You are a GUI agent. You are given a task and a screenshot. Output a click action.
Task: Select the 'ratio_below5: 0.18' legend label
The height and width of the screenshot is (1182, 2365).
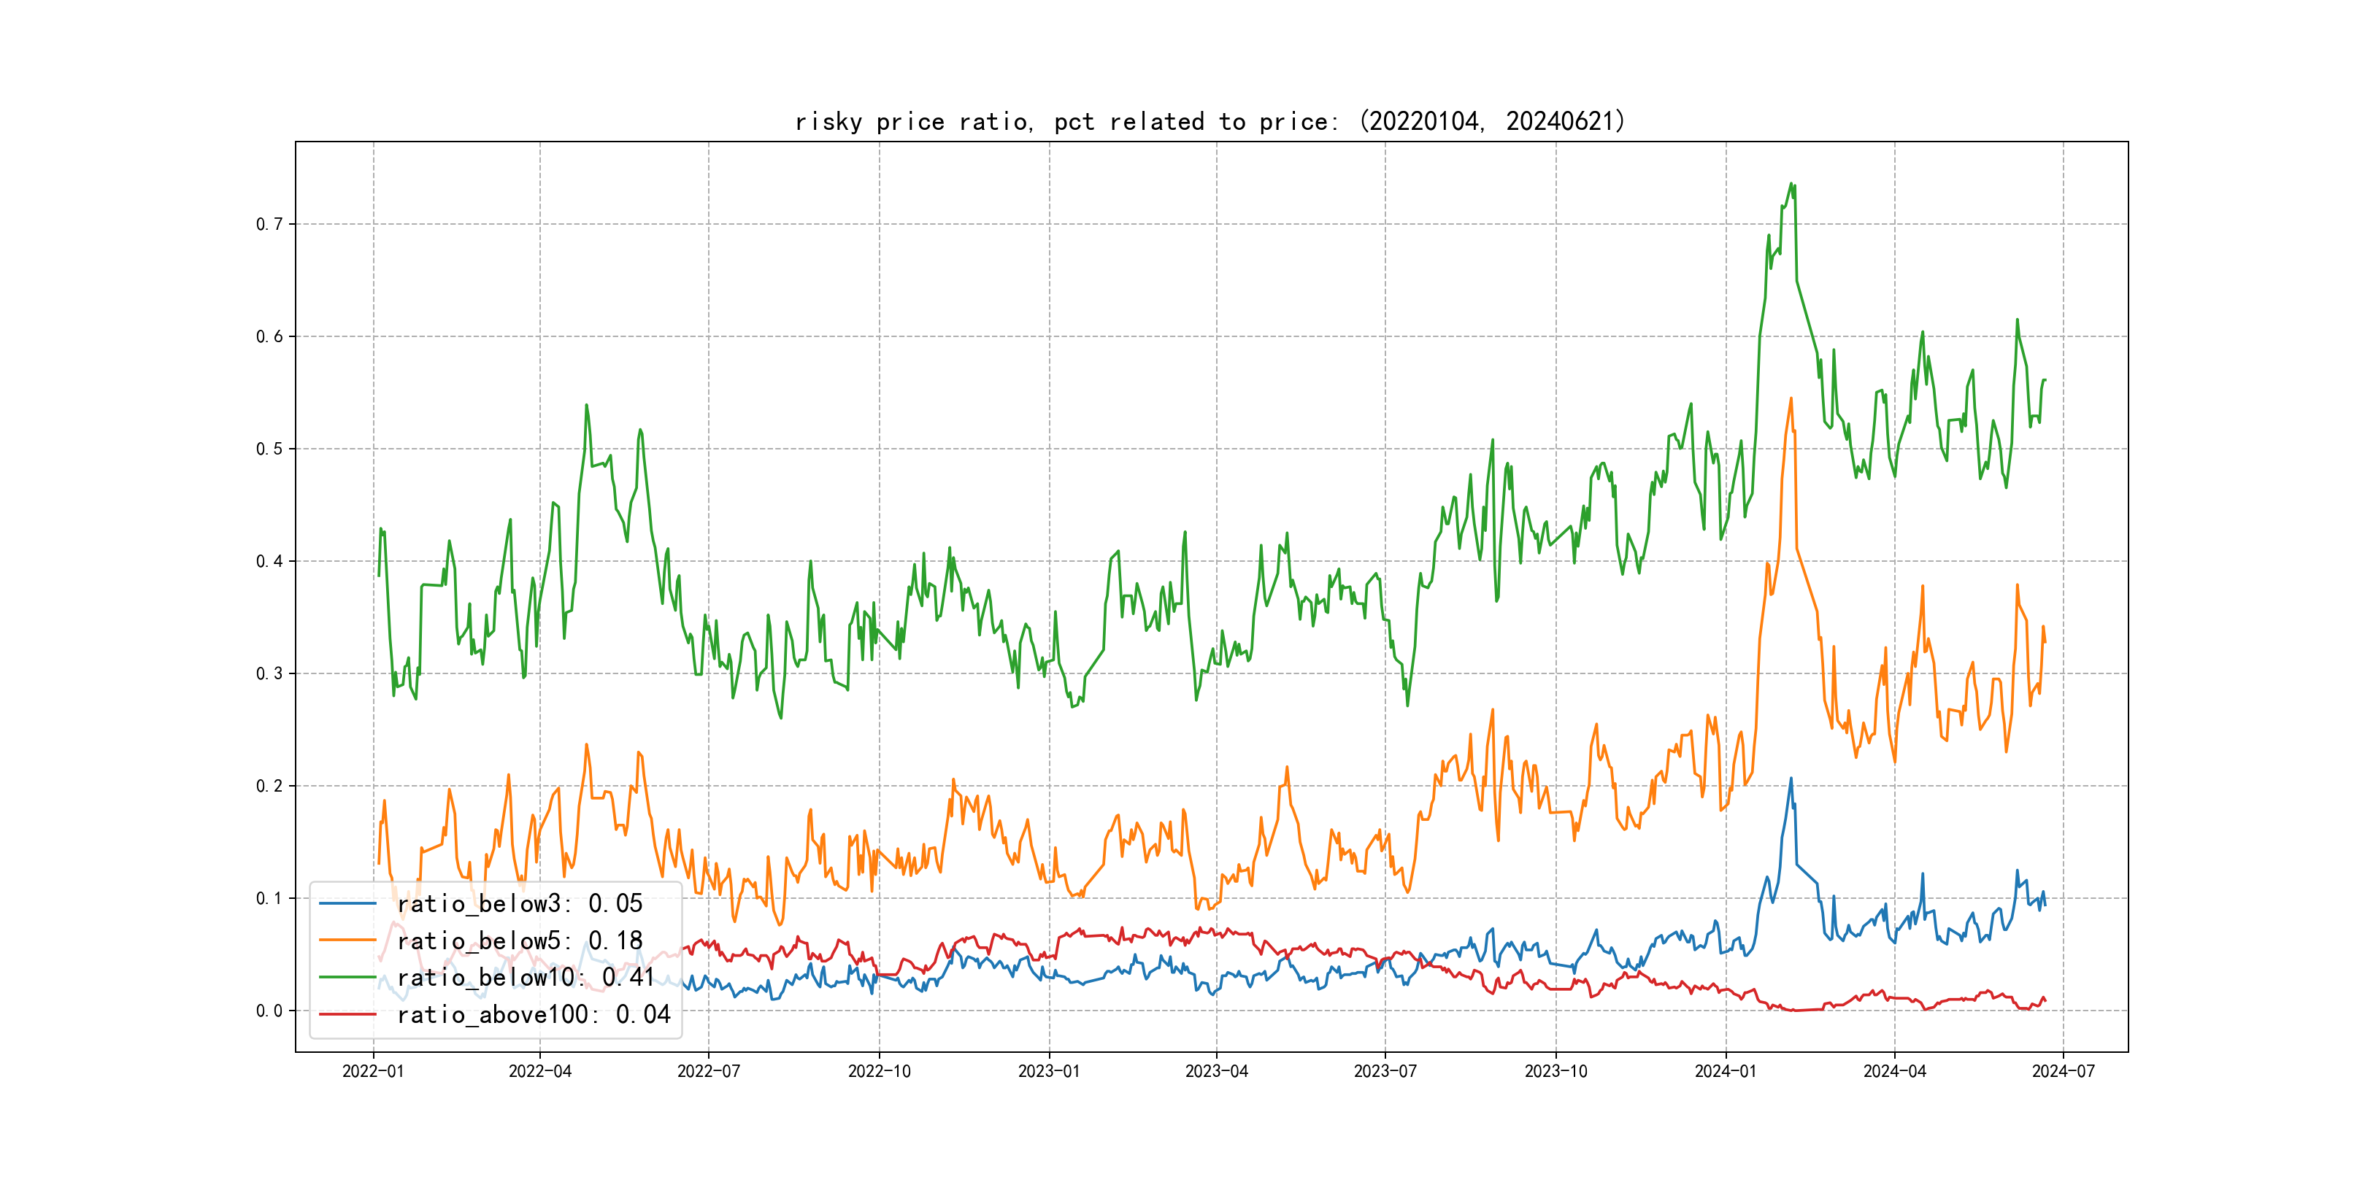click(520, 940)
